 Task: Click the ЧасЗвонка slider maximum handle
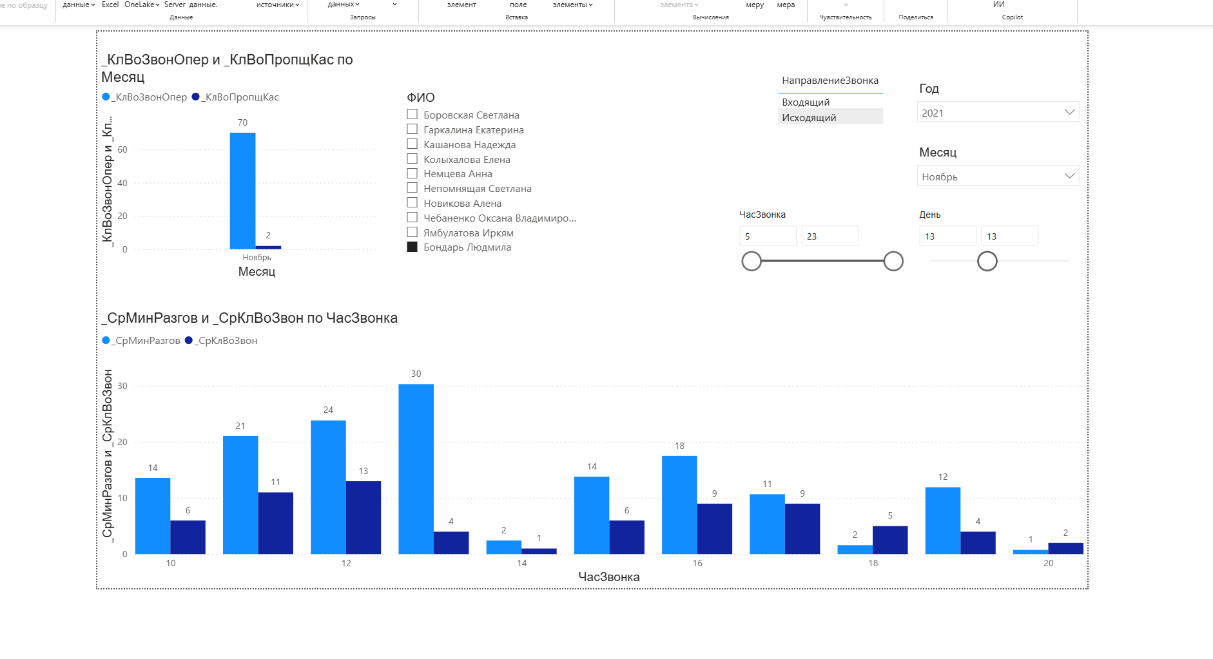[893, 261]
